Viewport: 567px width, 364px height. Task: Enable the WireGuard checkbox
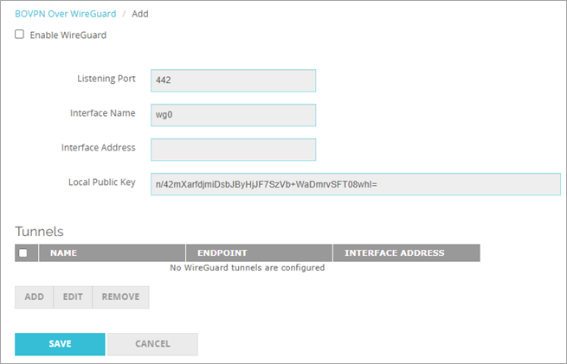[20, 35]
